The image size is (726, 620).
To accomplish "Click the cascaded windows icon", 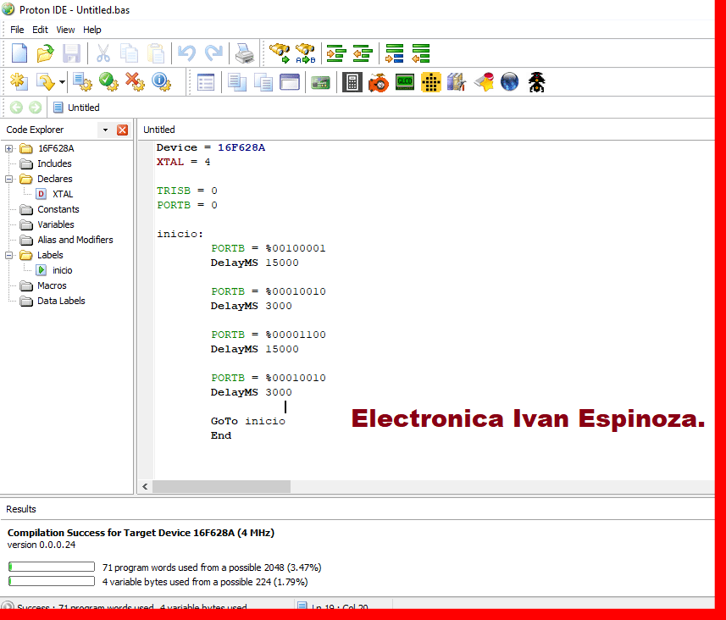I will click(237, 82).
